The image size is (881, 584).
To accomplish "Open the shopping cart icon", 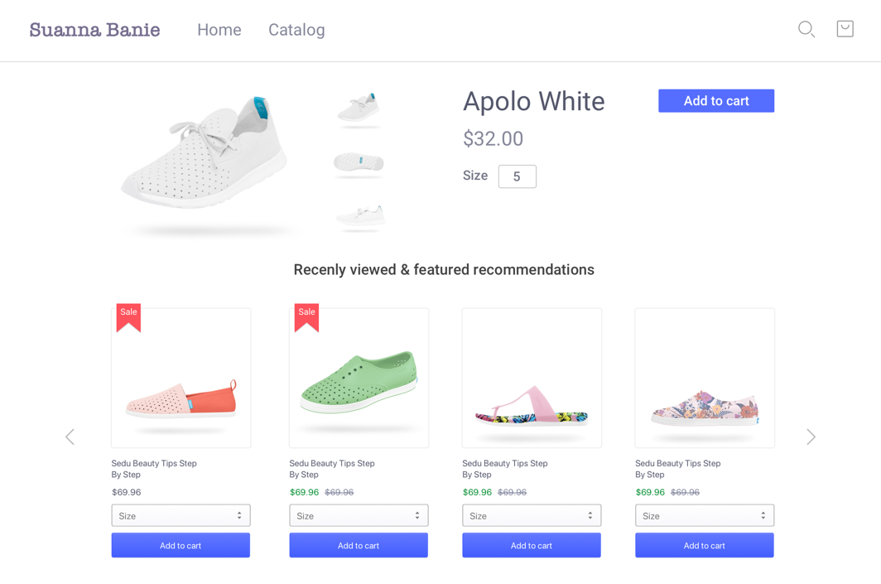I will tap(845, 29).
